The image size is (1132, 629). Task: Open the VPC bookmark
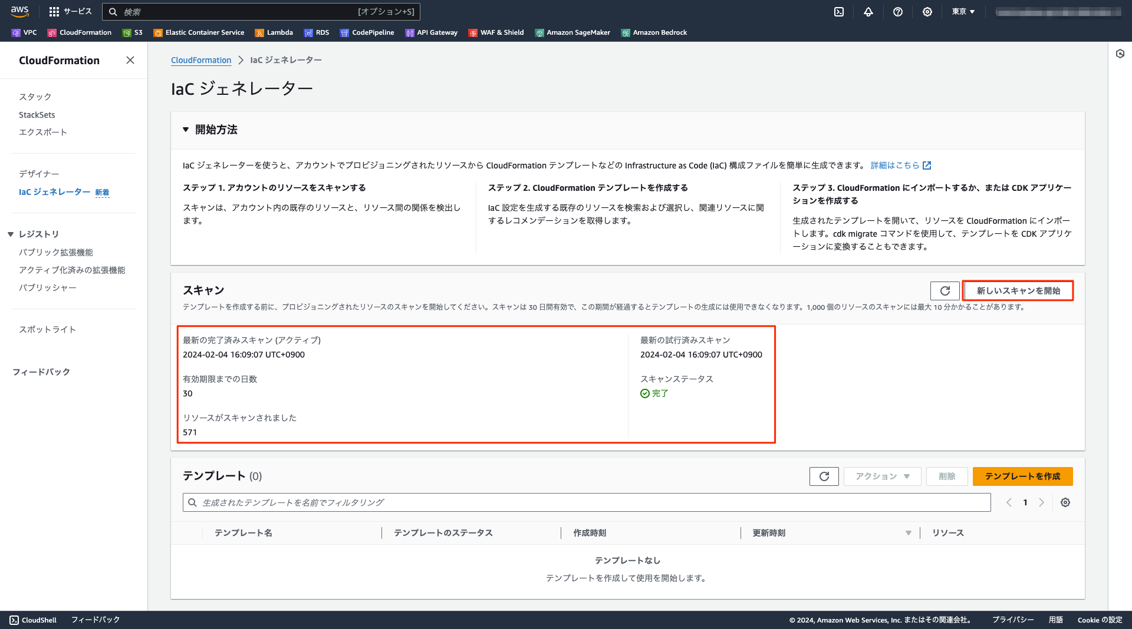point(24,32)
